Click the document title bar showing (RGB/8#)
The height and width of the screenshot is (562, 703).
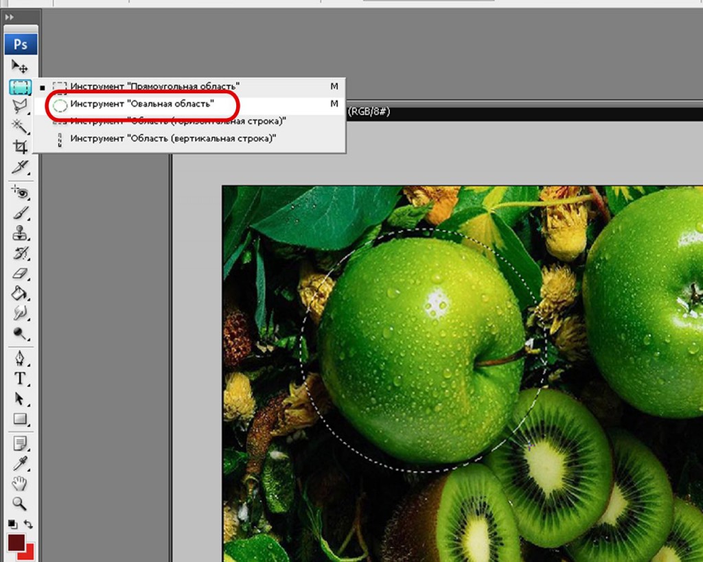point(525,112)
